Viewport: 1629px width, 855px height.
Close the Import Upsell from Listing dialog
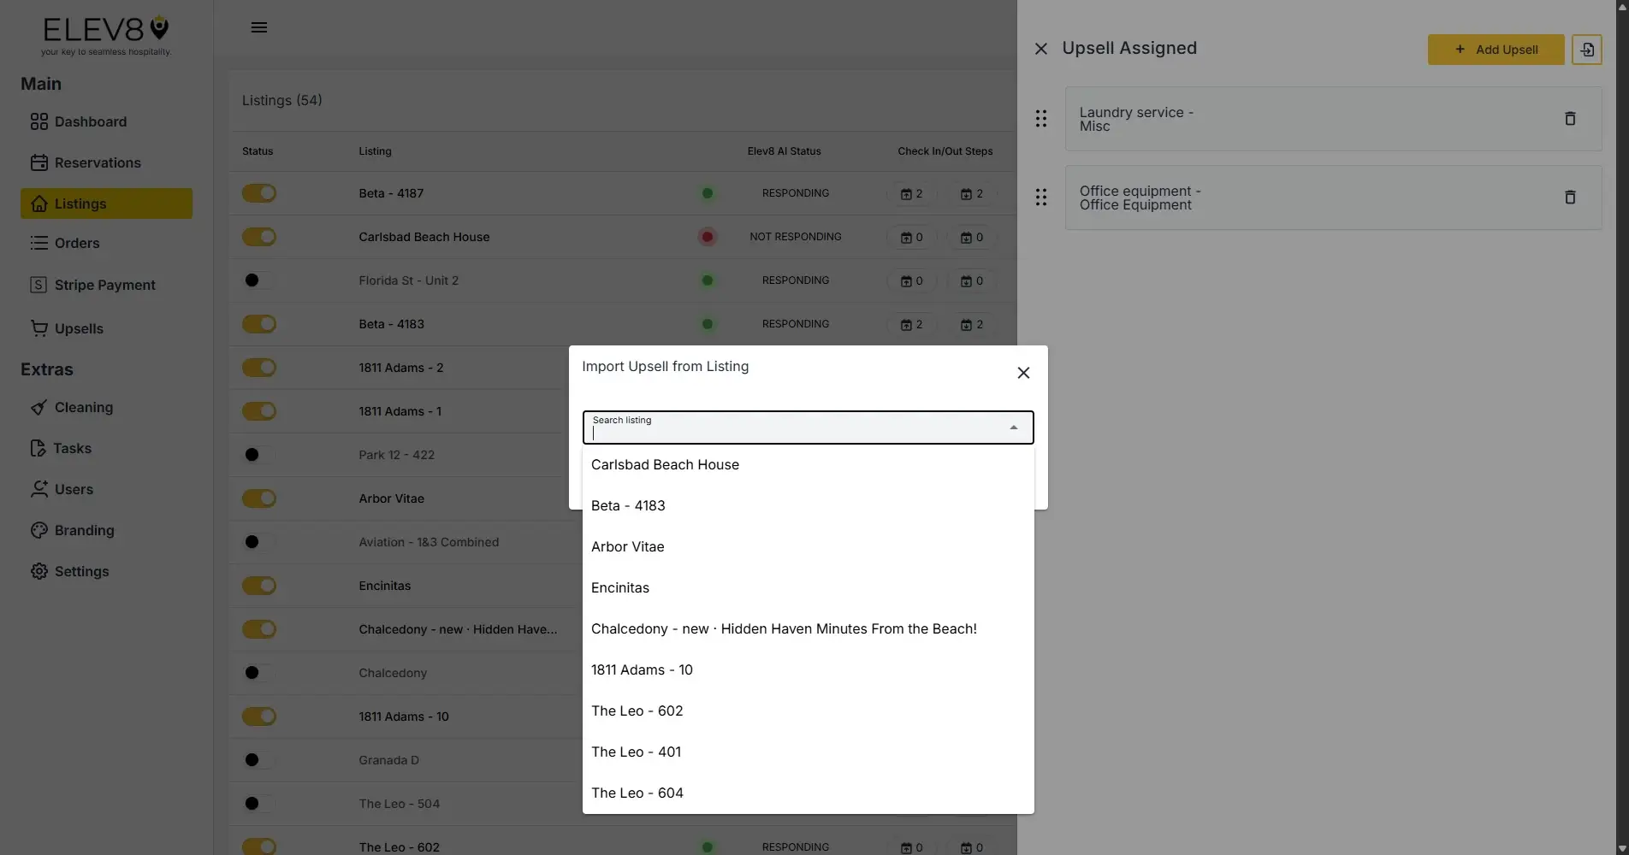click(1023, 373)
